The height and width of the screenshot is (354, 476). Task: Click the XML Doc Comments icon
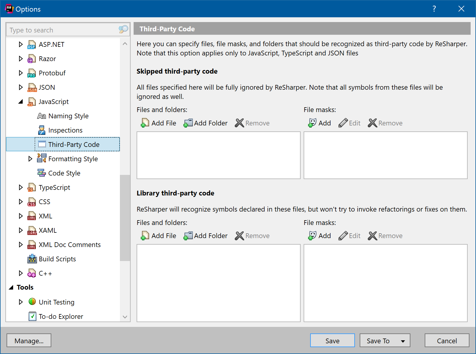click(32, 245)
